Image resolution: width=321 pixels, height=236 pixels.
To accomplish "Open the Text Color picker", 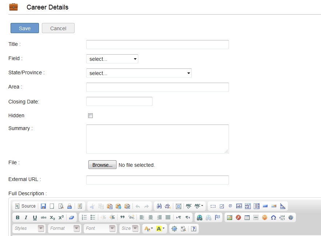I will [148, 229].
